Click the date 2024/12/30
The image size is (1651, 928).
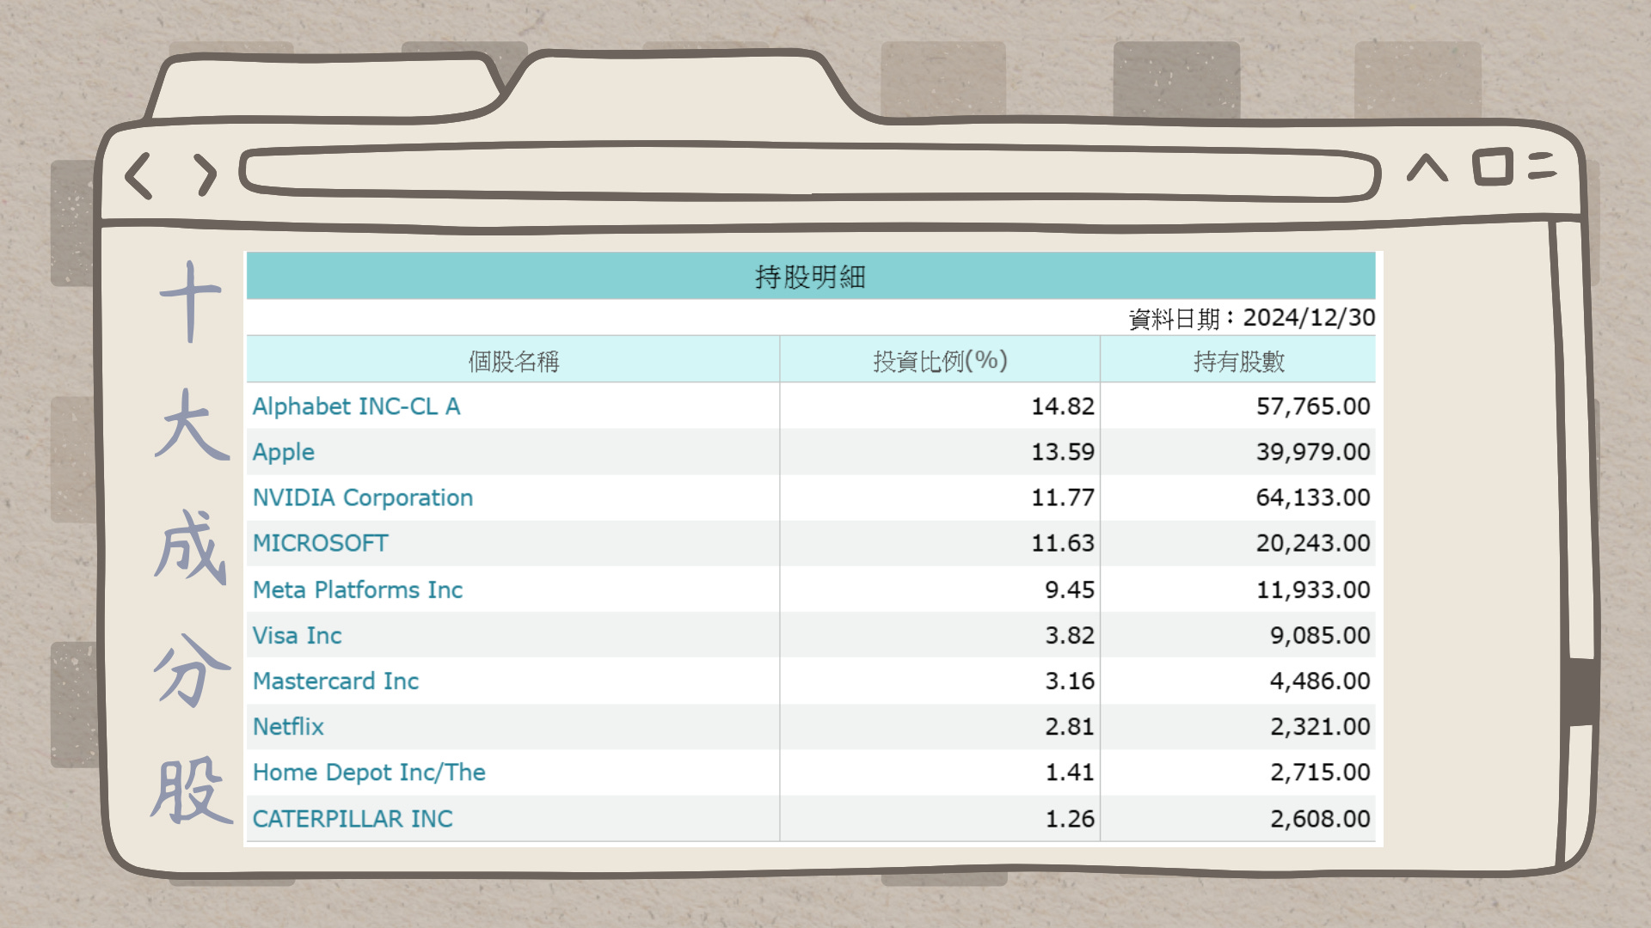(x=1309, y=318)
